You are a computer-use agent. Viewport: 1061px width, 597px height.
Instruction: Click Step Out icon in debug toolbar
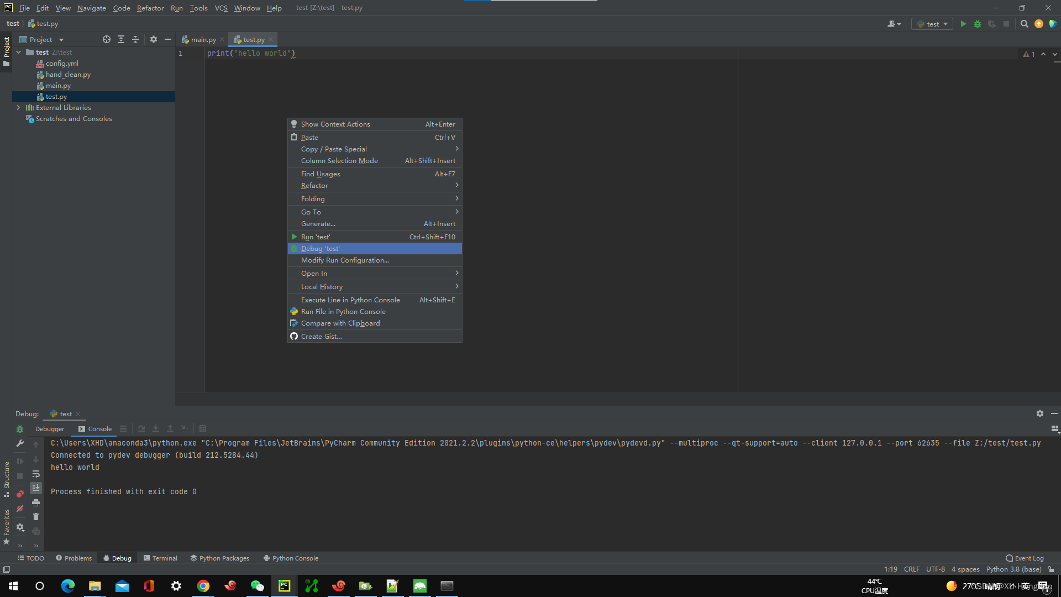pos(170,428)
